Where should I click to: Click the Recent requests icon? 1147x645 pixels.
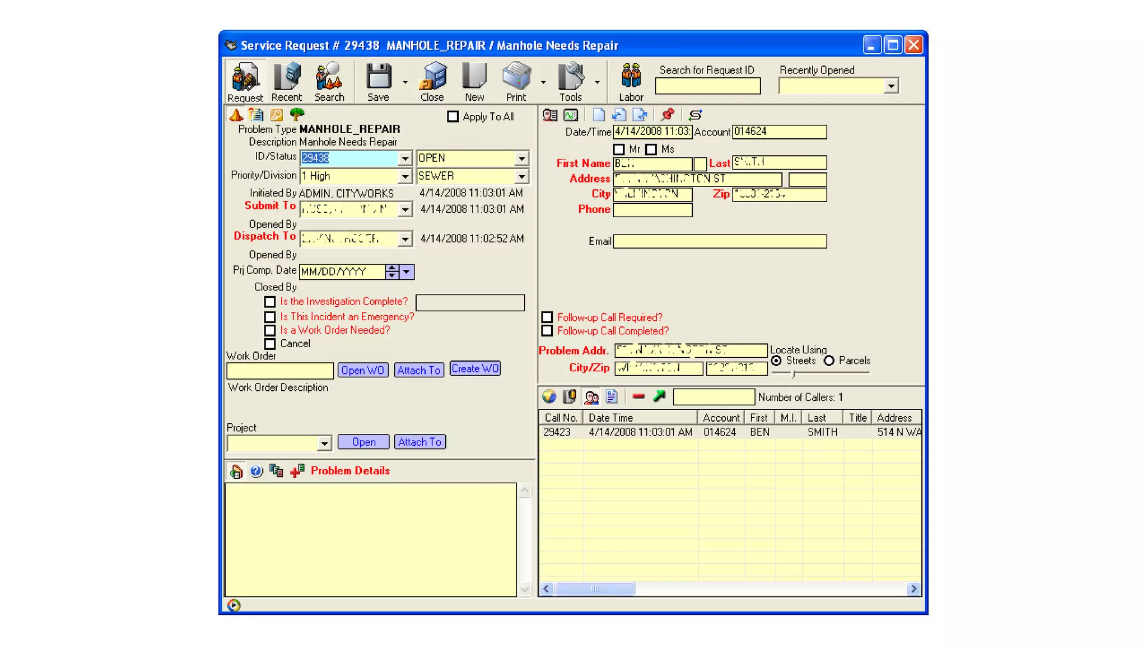pyautogui.click(x=287, y=77)
